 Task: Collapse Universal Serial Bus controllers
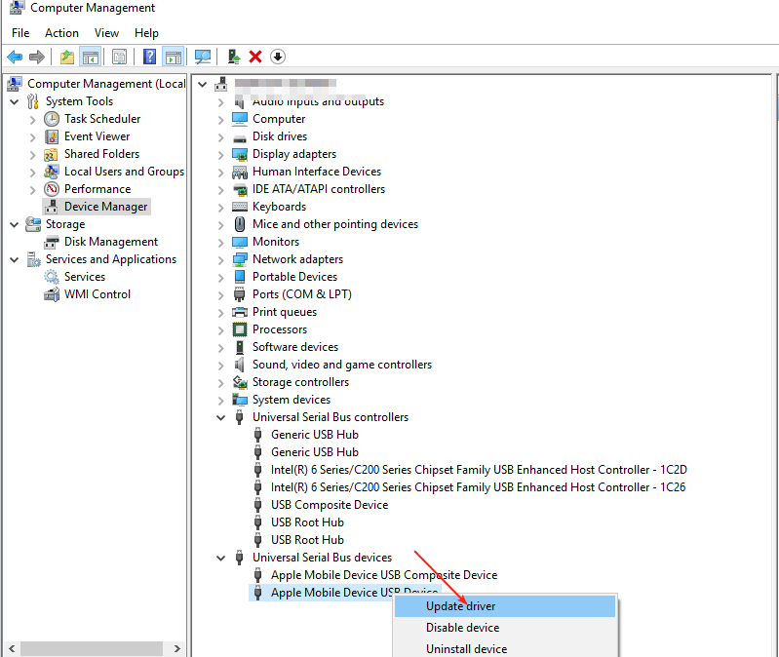click(220, 417)
